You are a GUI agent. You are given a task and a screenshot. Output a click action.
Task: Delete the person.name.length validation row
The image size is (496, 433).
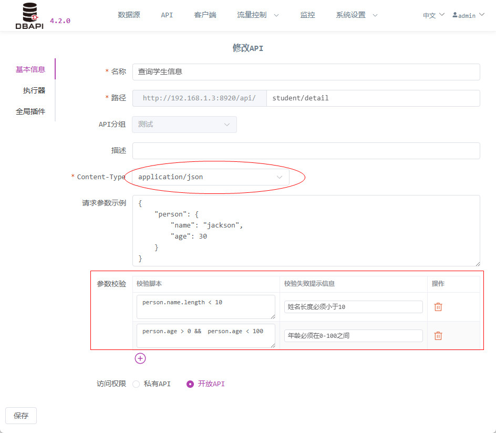point(438,307)
